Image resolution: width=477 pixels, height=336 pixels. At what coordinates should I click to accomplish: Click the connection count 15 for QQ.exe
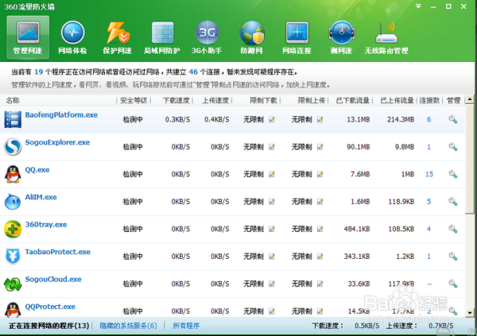(x=429, y=174)
